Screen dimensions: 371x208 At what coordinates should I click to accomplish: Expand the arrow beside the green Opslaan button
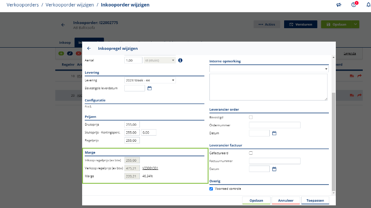[x=356, y=25]
